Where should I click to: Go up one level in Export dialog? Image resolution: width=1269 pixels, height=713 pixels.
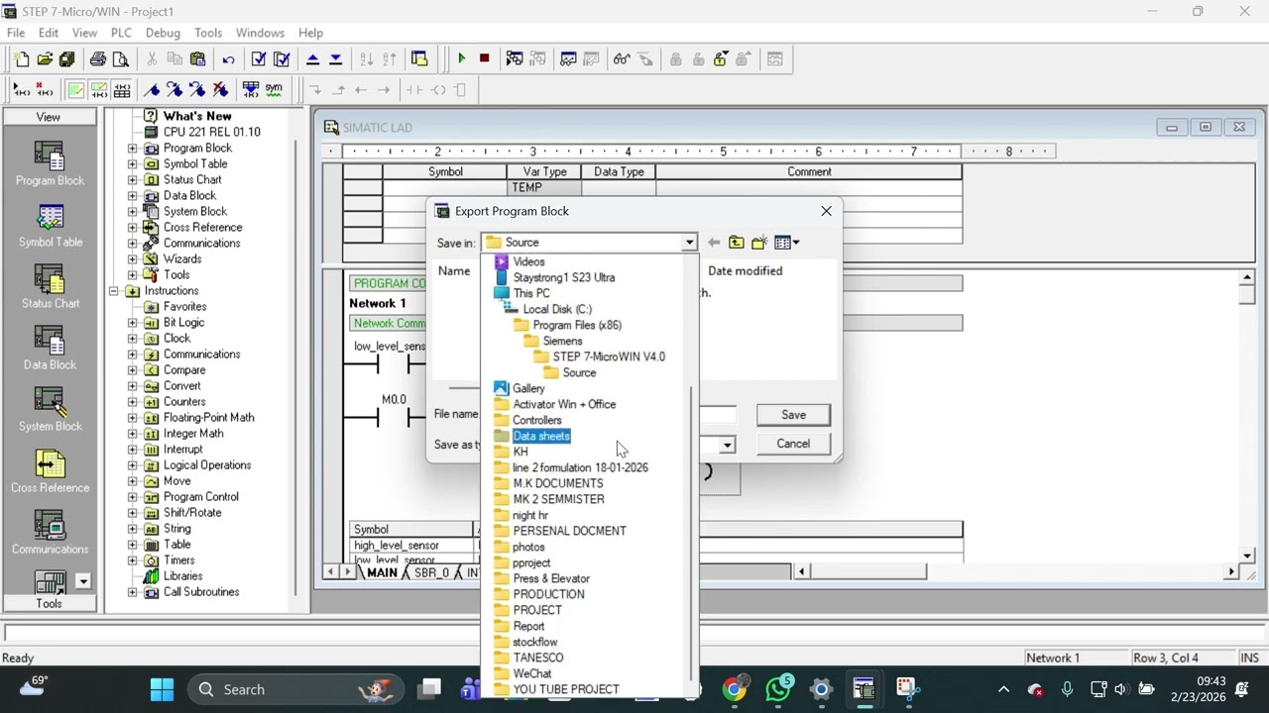(x=736, y=243)
